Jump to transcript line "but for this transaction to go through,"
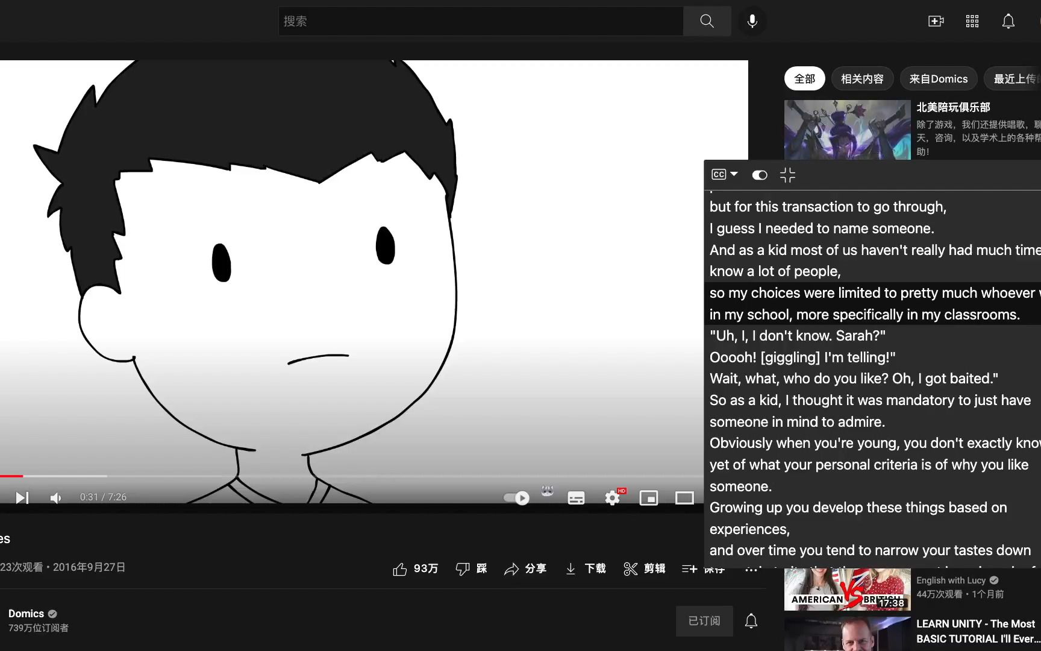Screen dimensions: 1041x651 (828, 207)
